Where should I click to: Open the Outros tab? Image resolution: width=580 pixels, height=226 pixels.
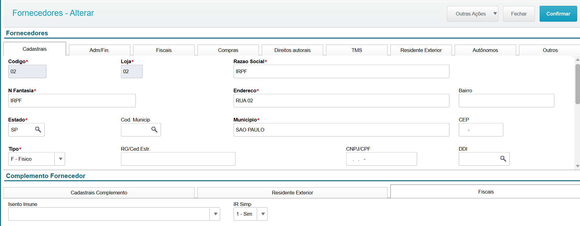(x=550, y=50)
